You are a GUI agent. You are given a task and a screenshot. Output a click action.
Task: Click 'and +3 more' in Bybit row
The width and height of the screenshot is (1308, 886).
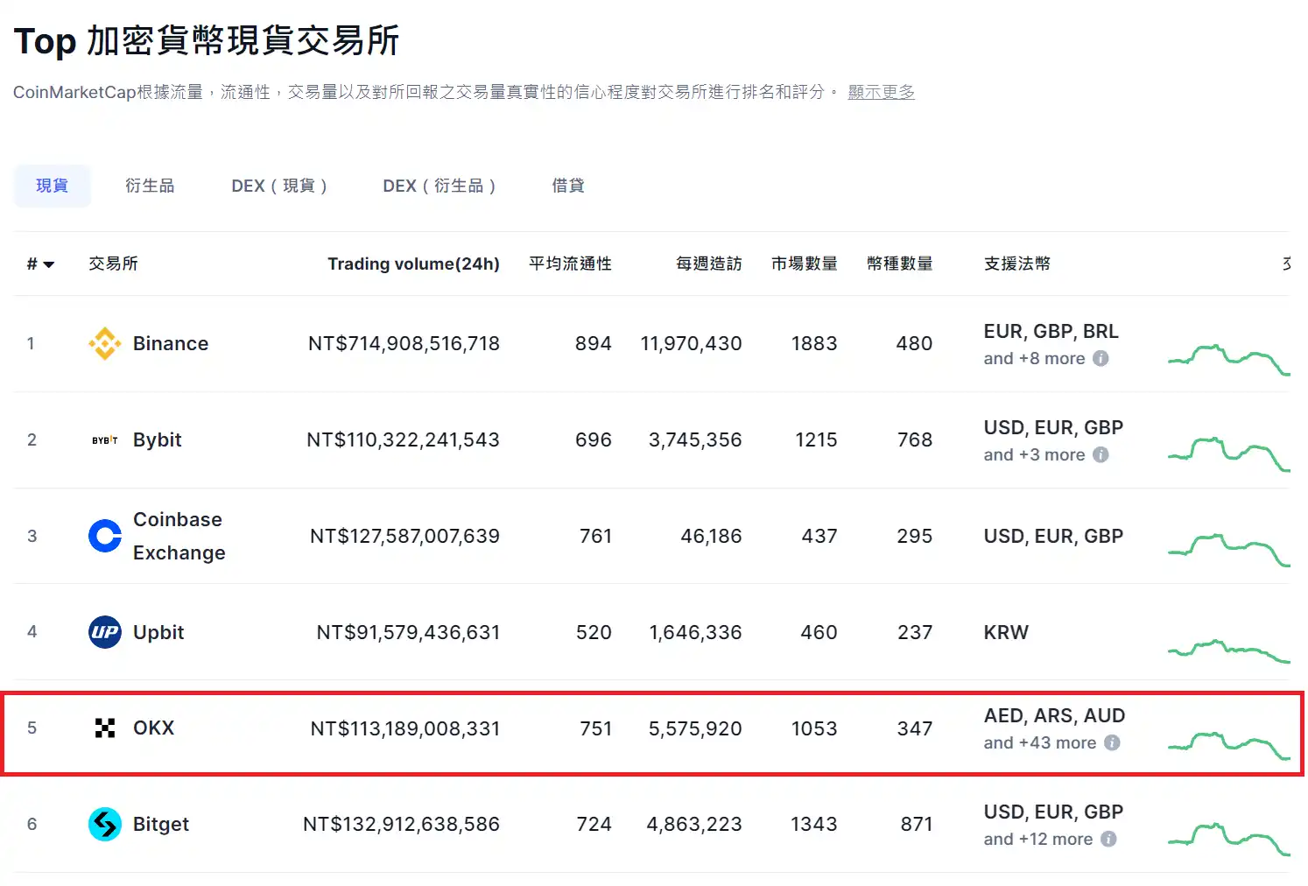(1035, 454)
